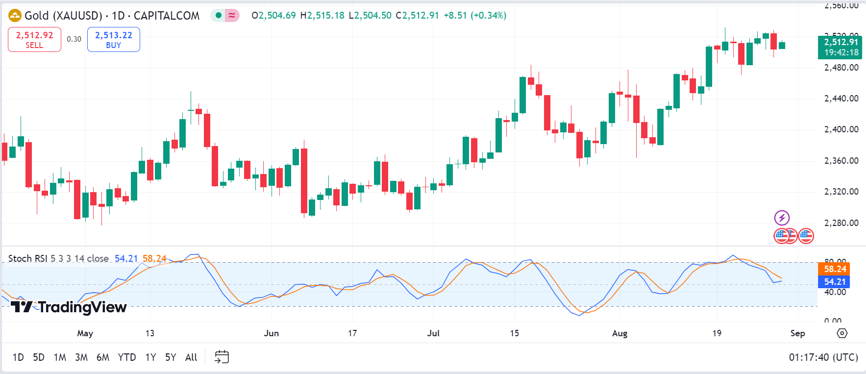The image size is (866, 374).
Task: Switch to the 3M time range
Action: click(x=81, y=357)
